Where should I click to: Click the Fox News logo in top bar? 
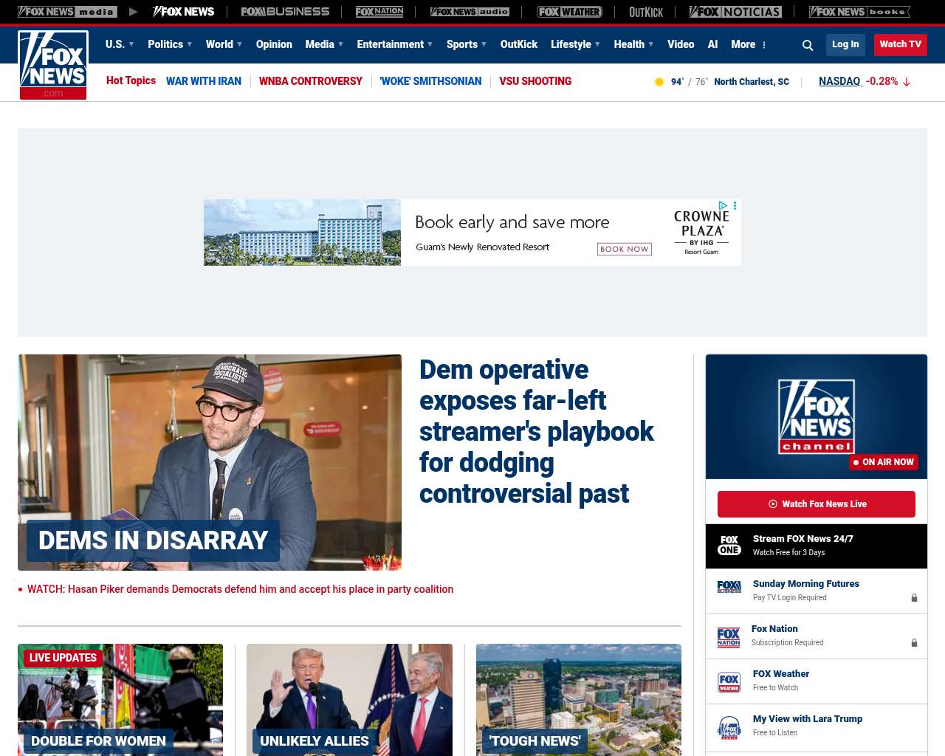tap(183, 12)
